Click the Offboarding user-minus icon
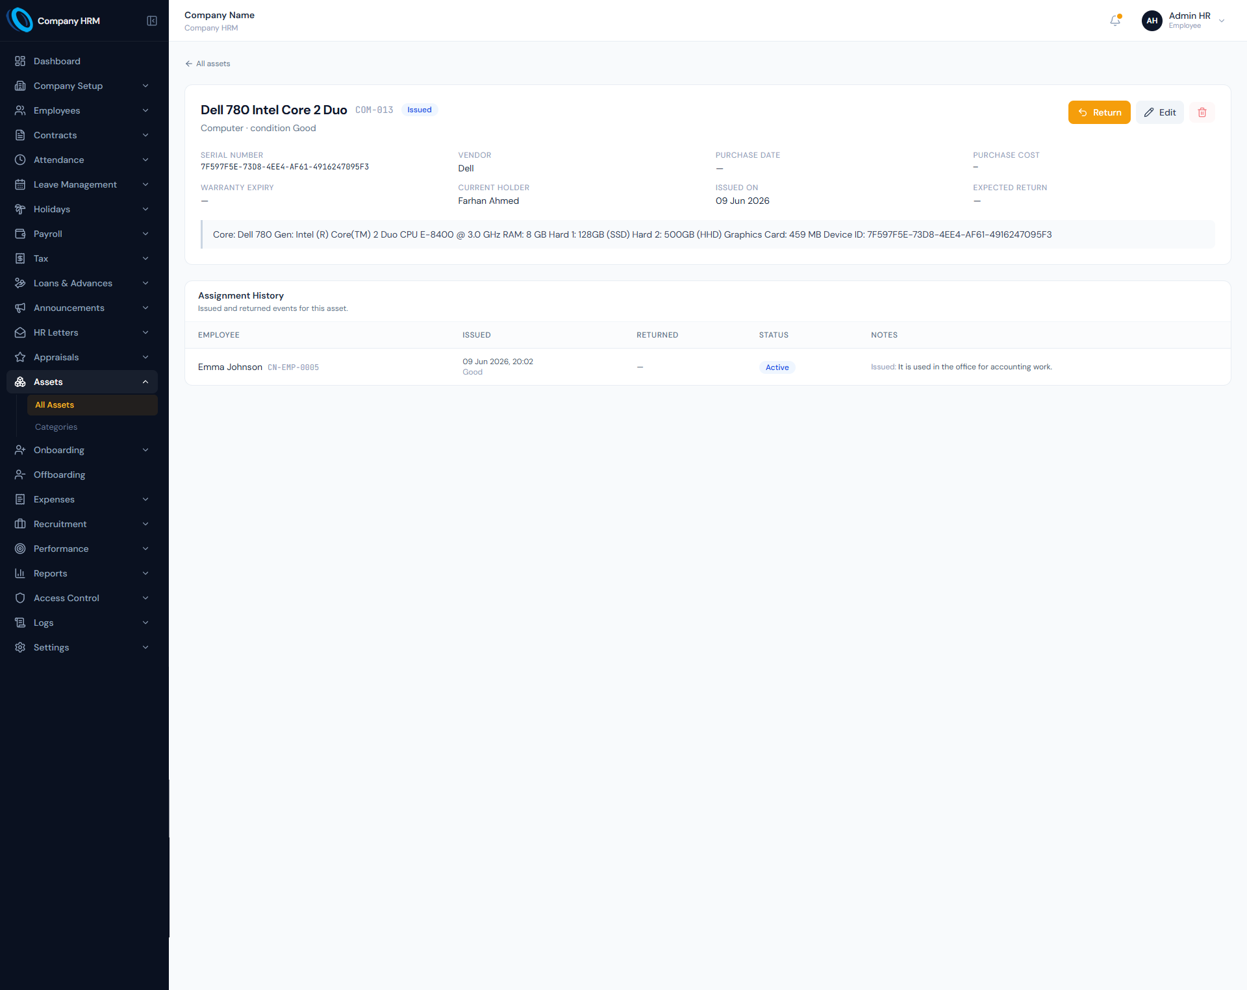This screenshot has width=1247, height=990. coord(20,475)
